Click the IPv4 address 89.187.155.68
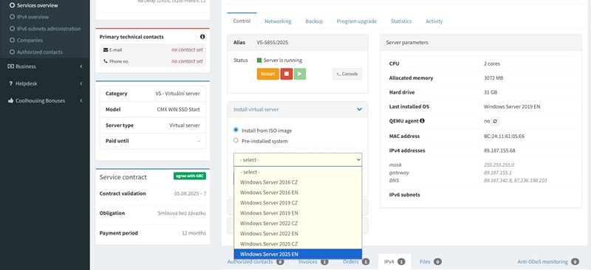 (x=499, y=150)
